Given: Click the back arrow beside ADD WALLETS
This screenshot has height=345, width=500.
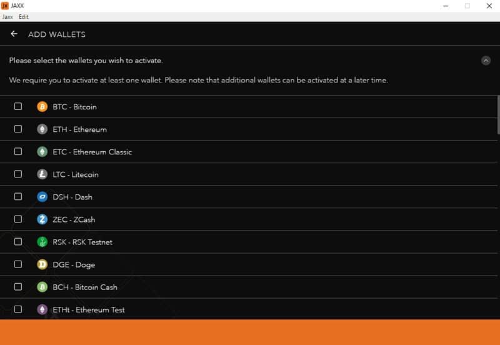Looking at the screenshot, I should tap(14, 34).
